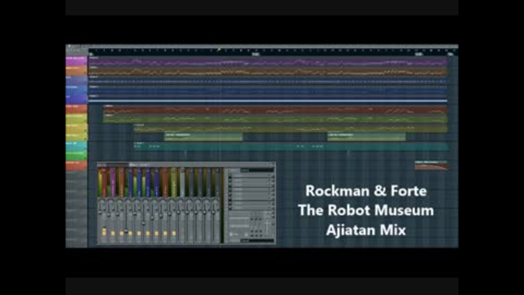Click the long orange pattern clip
The width and height of the screenshot is (524, 295).
coord(268,71)
